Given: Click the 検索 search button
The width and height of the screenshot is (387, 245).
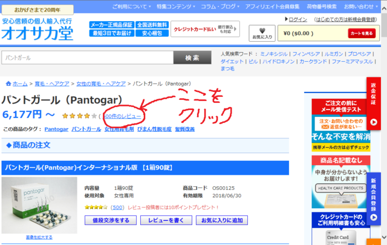Looking at the screenshot, I should (x=192, y=58).
